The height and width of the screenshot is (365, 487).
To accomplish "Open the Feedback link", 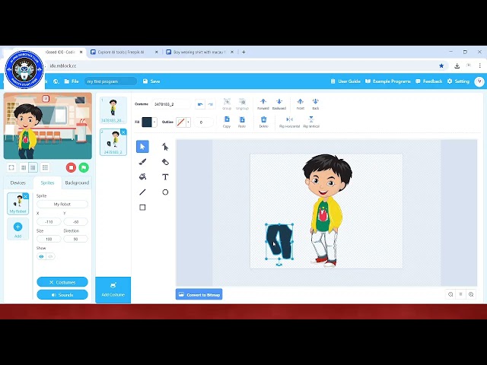I will 428,81.
